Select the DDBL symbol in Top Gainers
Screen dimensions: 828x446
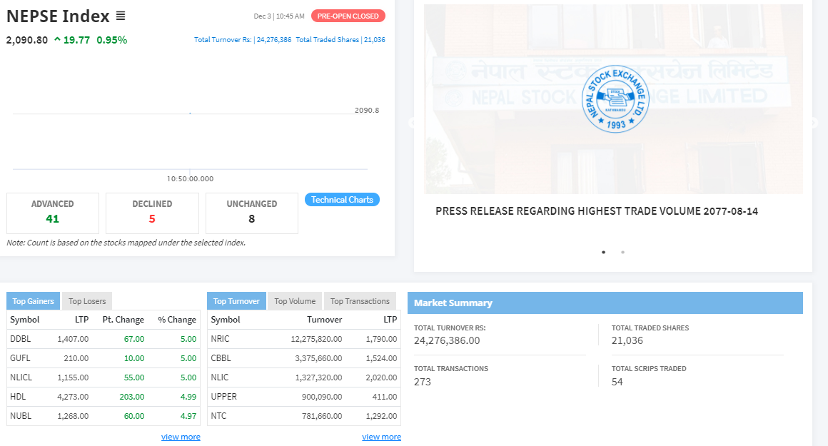(x=21, y=339)
